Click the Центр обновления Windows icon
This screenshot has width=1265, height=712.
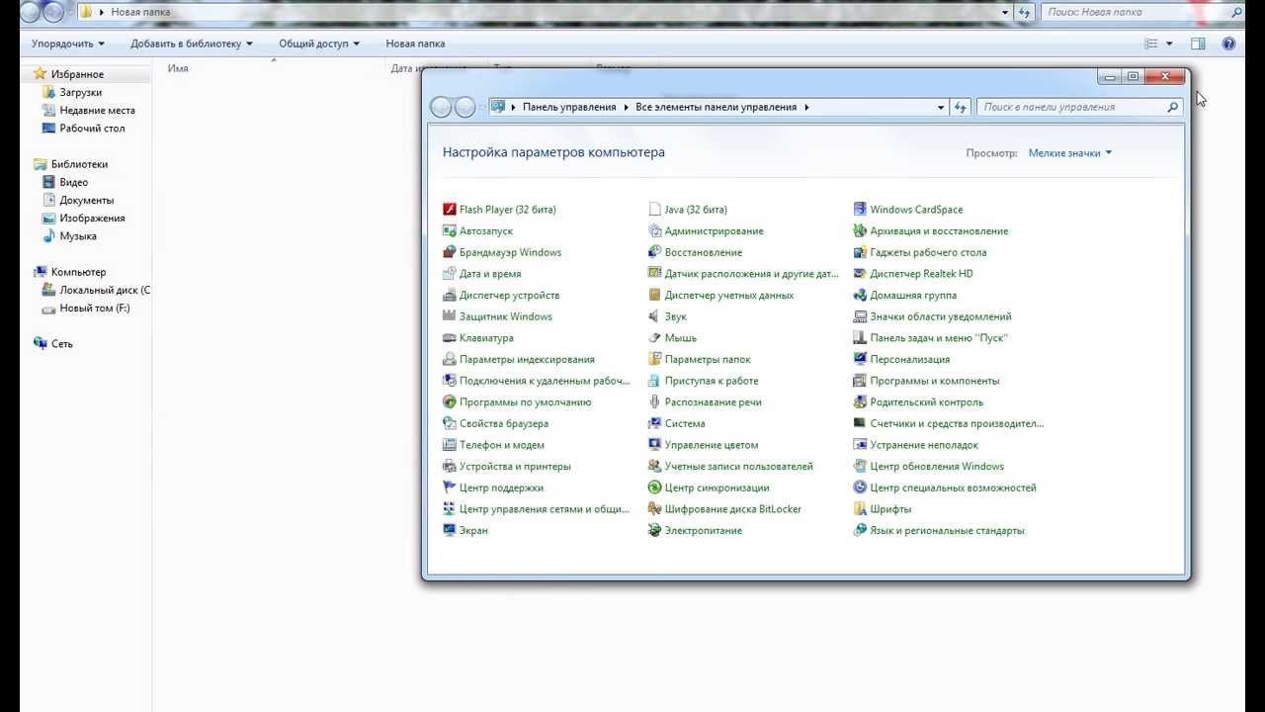pos(861,467)
